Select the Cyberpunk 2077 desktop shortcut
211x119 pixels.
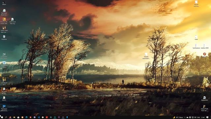click(4, 81)
